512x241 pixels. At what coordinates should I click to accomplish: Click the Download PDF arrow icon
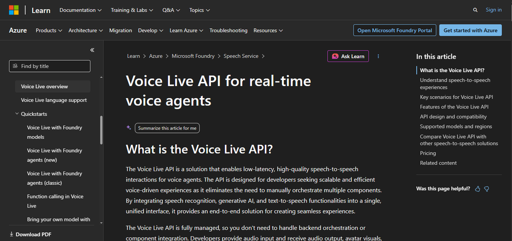click(x=11, y=234)
